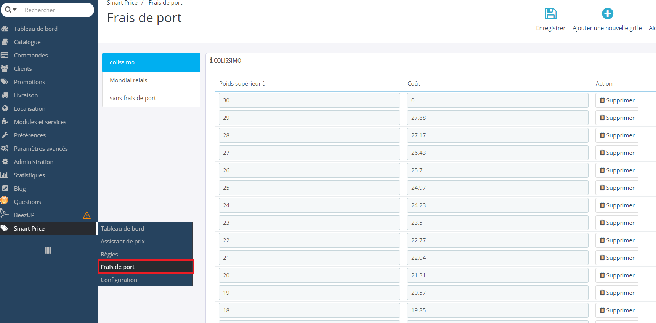Click the cost field containing 26.43
This screenshot has height=323, width=656.
[498, 153]
